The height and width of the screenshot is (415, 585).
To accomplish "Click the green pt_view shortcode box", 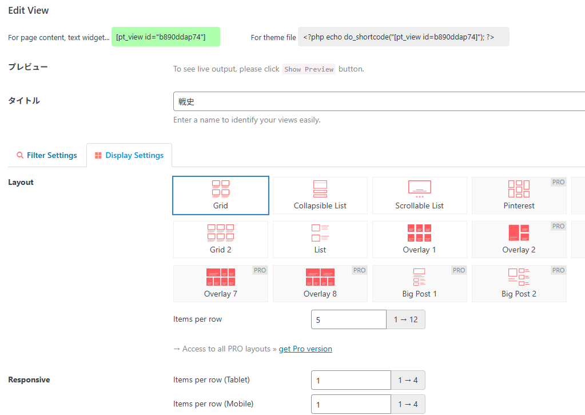I will (165, 37).
